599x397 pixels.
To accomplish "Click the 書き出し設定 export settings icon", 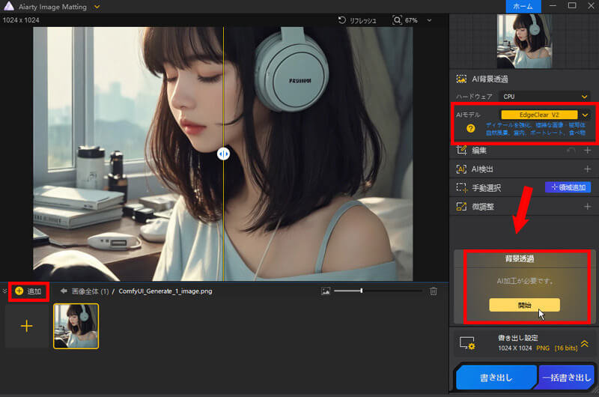I will (466, 343).
